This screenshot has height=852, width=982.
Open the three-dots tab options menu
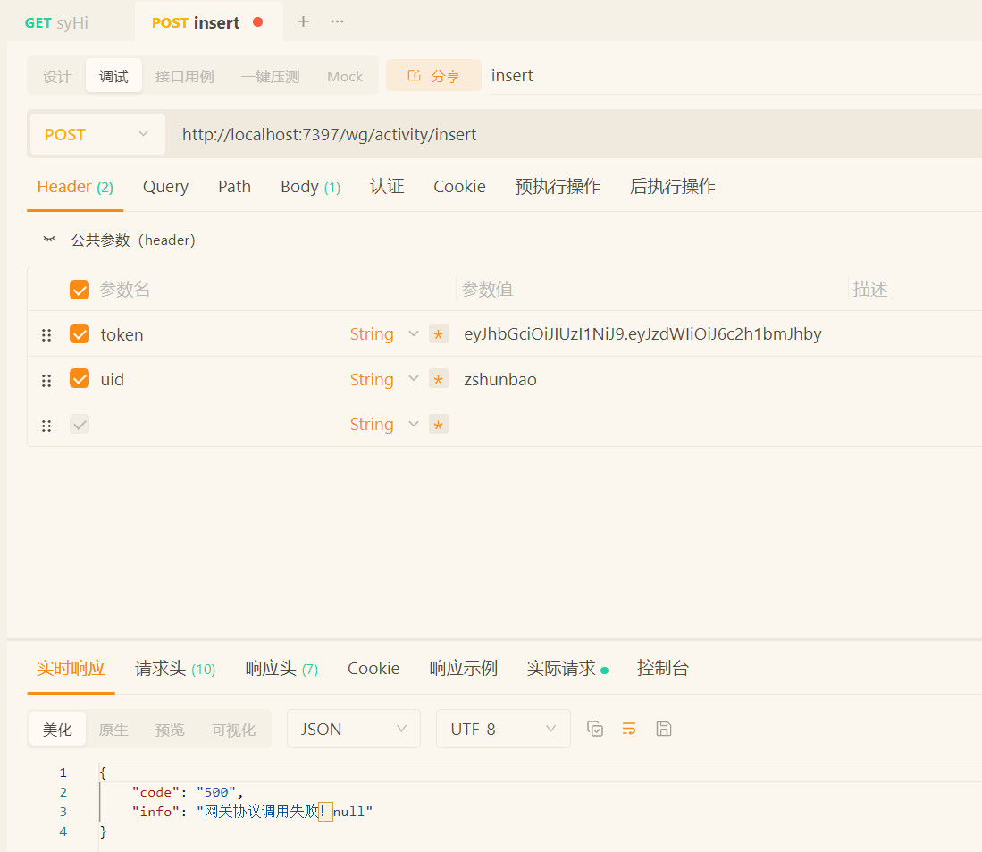point(337,22)
